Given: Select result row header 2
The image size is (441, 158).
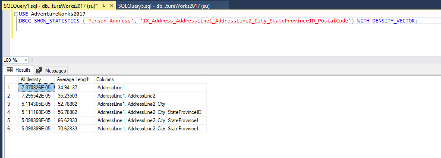Looking at the screenshot, I should 12,96.
